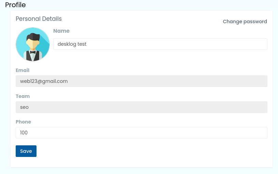
Task: Open the Change password link
Action: [x=245, y=21]
